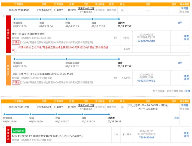Click 問問題 for order 20240225924506
The image size is (192, 146).
(x=185, y=8)
